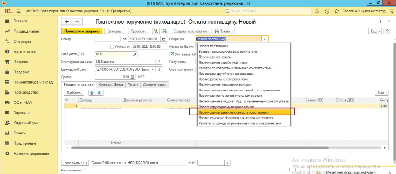Click Добавить row button
The image size is (396, 174).
tap(74, 93)
